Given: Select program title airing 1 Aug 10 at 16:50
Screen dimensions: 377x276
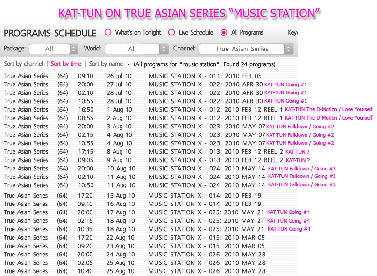Looking at the screenshot, I should (216, 110).
